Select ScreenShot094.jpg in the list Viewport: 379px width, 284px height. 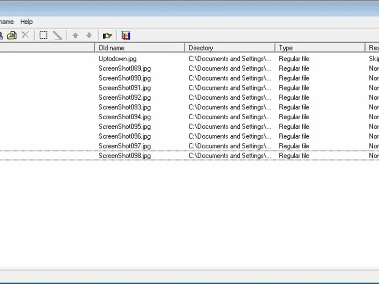click(125, 117)
